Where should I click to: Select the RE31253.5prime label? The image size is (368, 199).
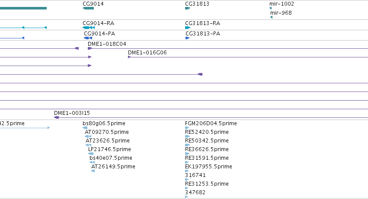pos(207,184)
